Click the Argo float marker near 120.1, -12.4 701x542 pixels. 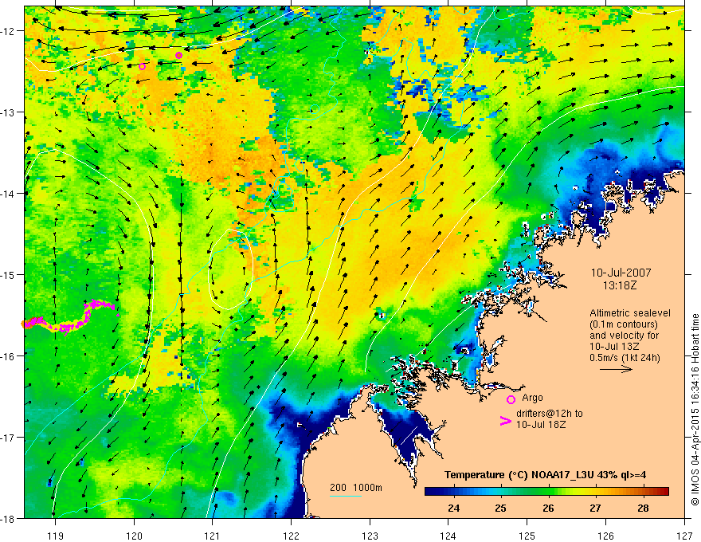[142, 67]
